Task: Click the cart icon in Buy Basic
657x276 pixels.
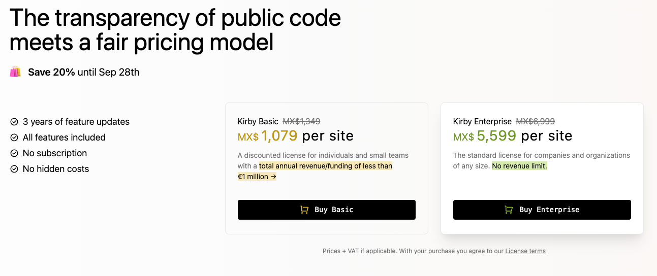Action: tap(304, 210)
